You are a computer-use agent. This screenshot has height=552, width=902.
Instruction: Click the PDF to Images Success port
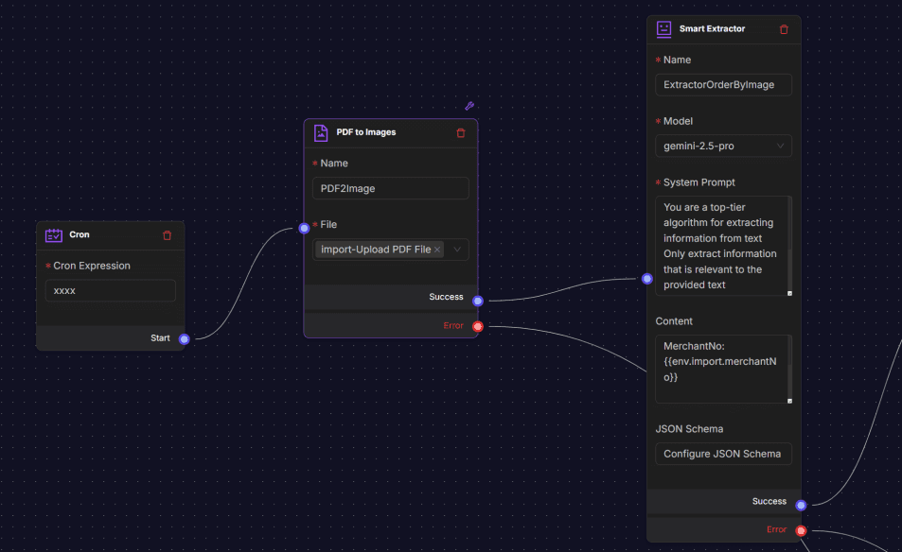[x=478, y=301]
